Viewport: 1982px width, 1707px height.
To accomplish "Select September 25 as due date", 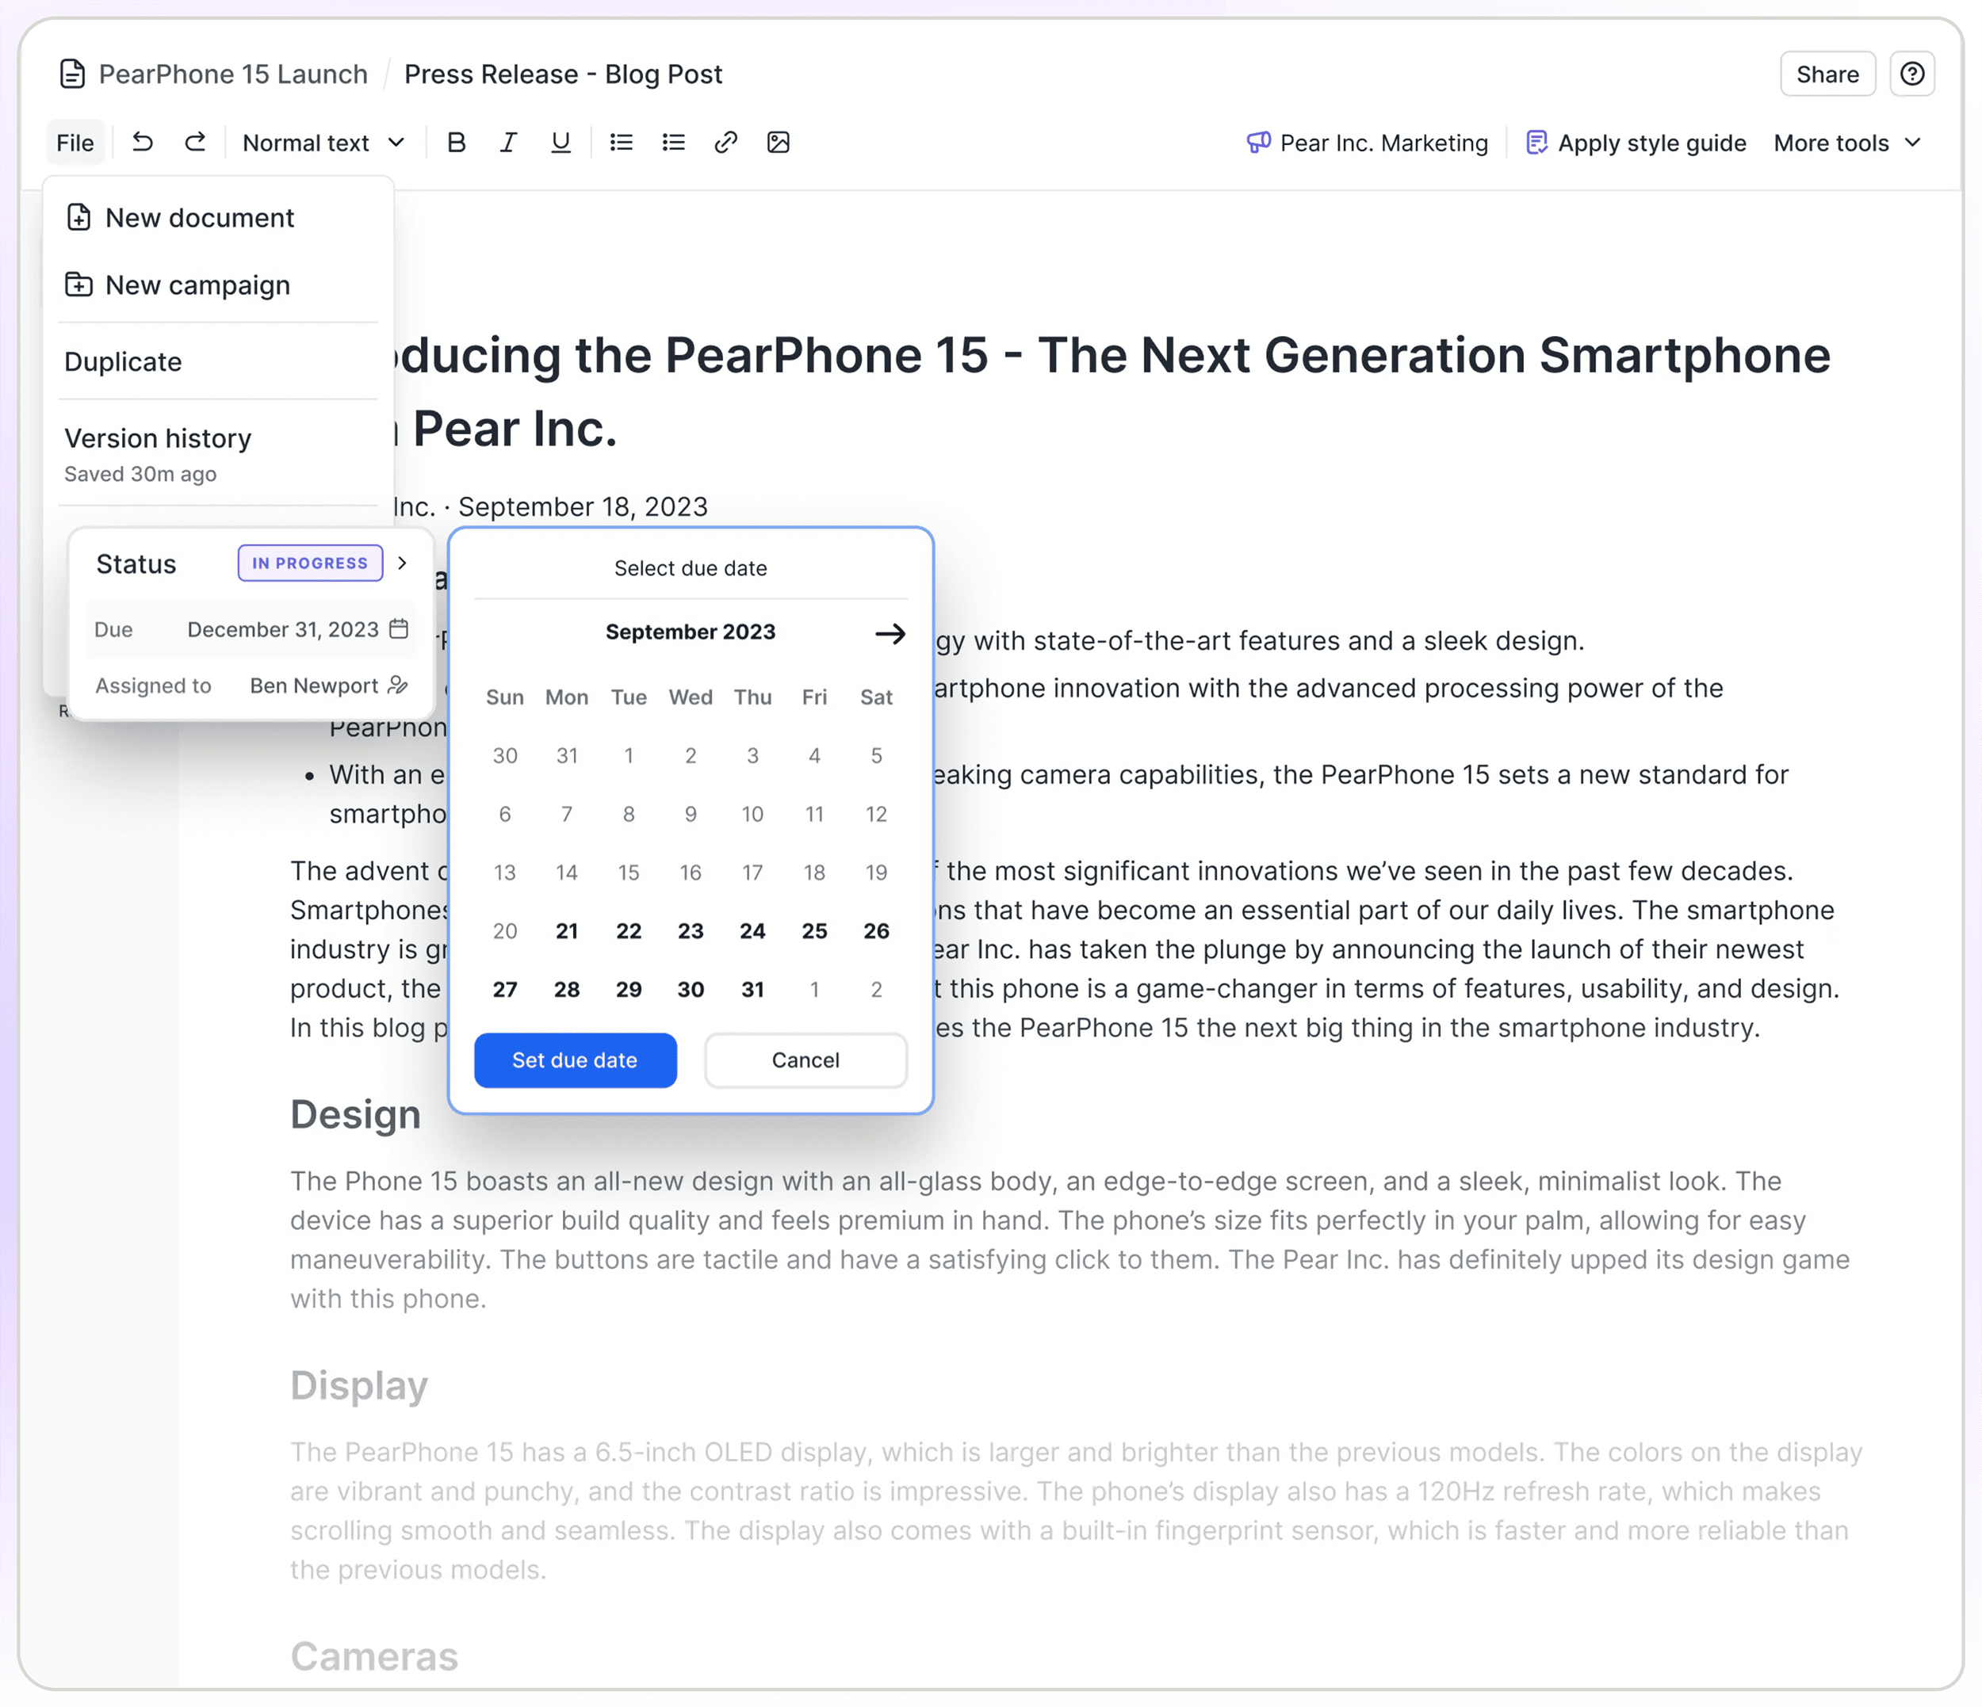I will click(813, 930).
